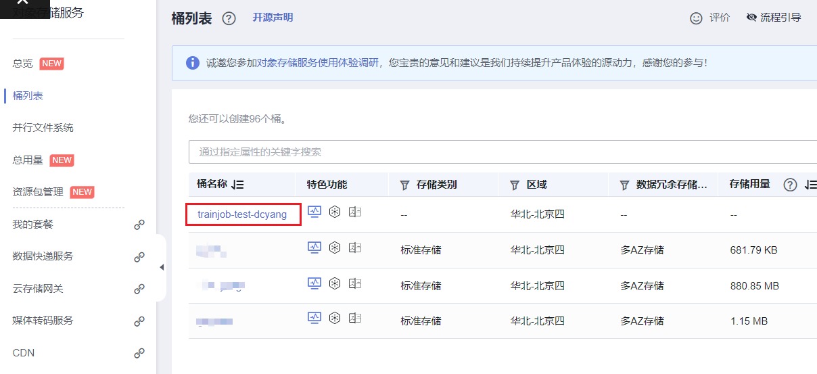Screen dimensions: 817x374
Task: Click help icon beside 存储用量 header
Action: click(x=790, y=185)
